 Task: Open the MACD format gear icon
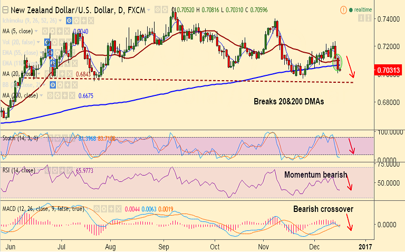pyautogui.click(x=104, y=209)
